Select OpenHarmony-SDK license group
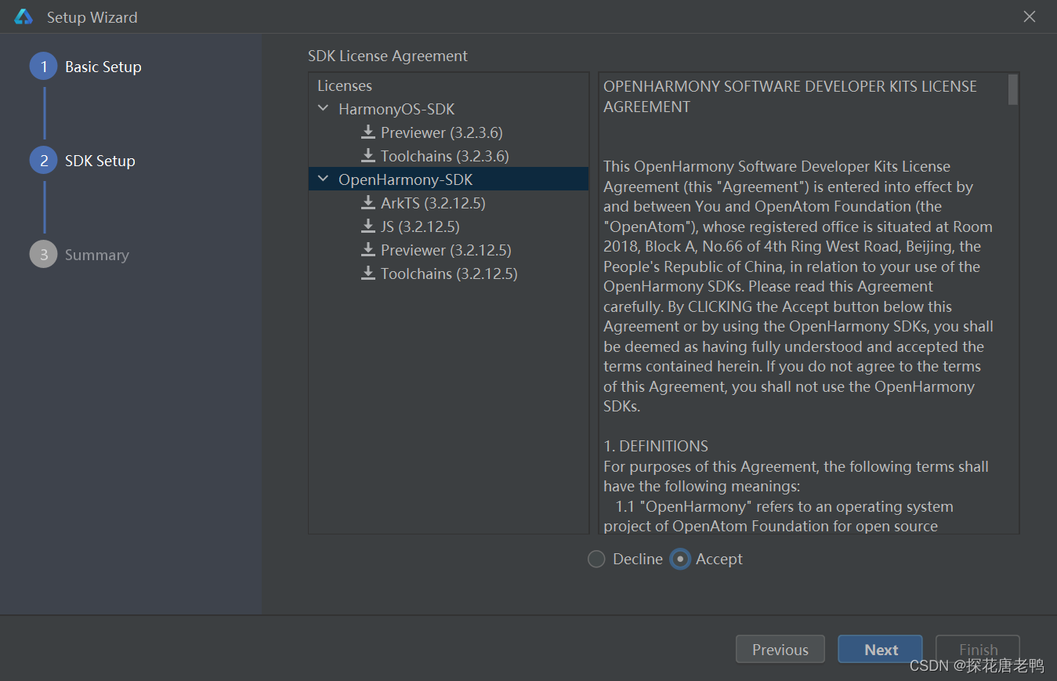 [x=406, y=179]
